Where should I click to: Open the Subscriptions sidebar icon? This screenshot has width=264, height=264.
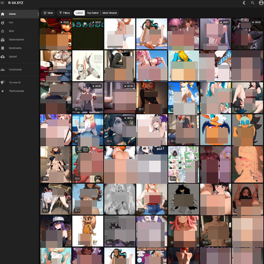click(x=3, y=40)
